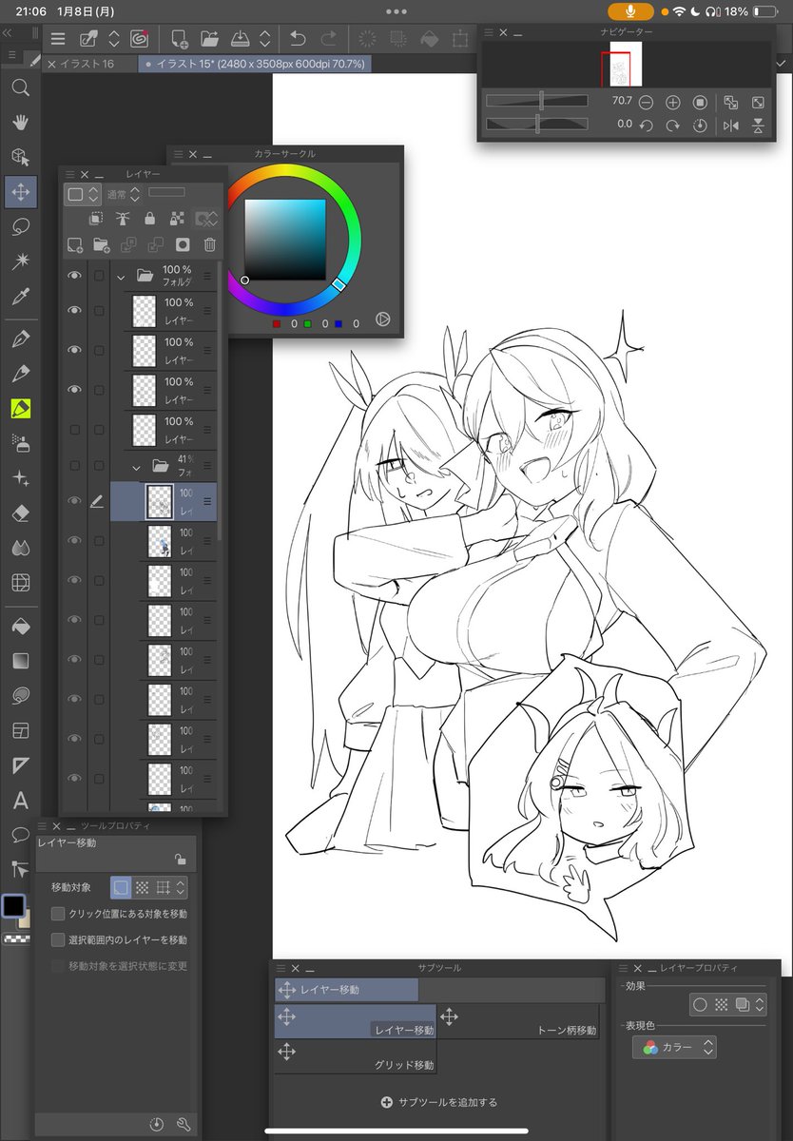
Task: Open command bar chevrons next to save
Action: pyautogui.click(x=265, y=39)
